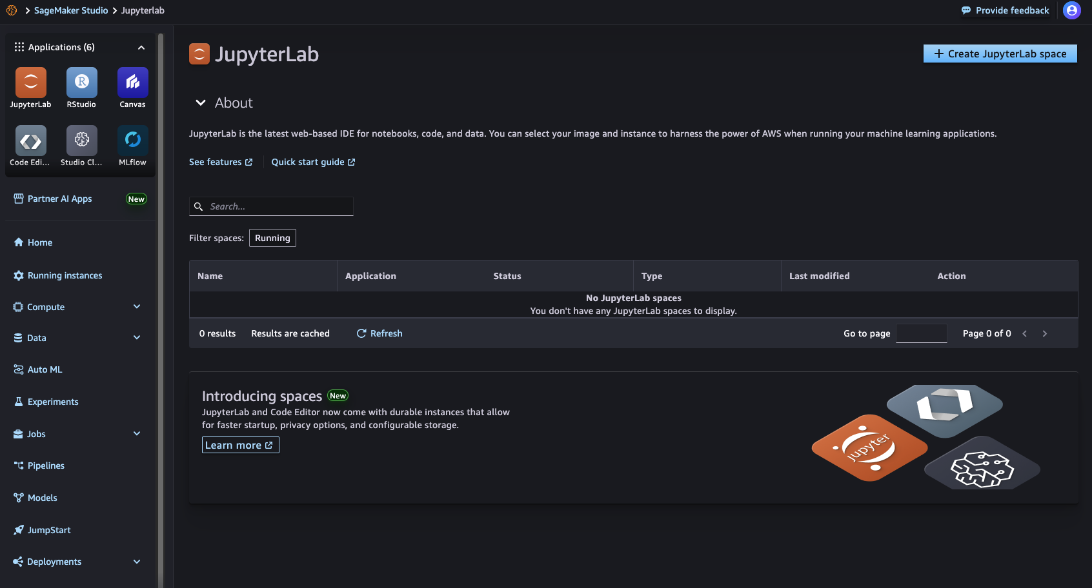Viewport: 1092px width, 588px height.
Task: Click the Applications grid icon
Action: coord(19,47)
